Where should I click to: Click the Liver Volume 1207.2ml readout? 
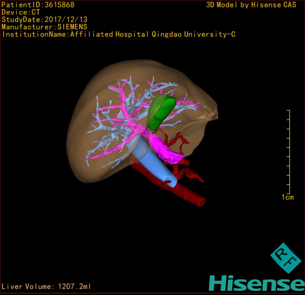46,287
